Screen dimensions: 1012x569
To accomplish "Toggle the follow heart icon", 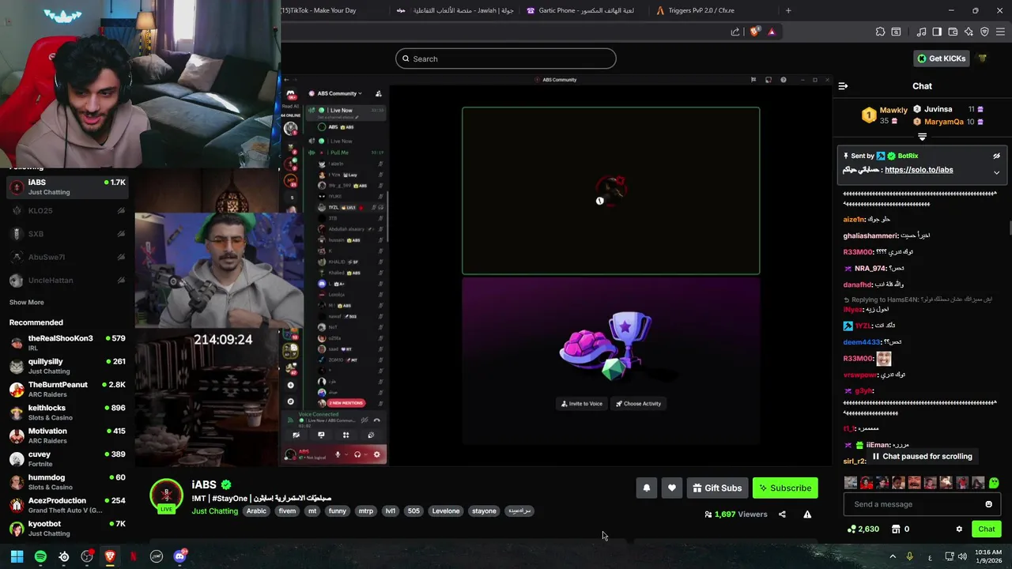I will pyautogui.click(x=672, y=488).
